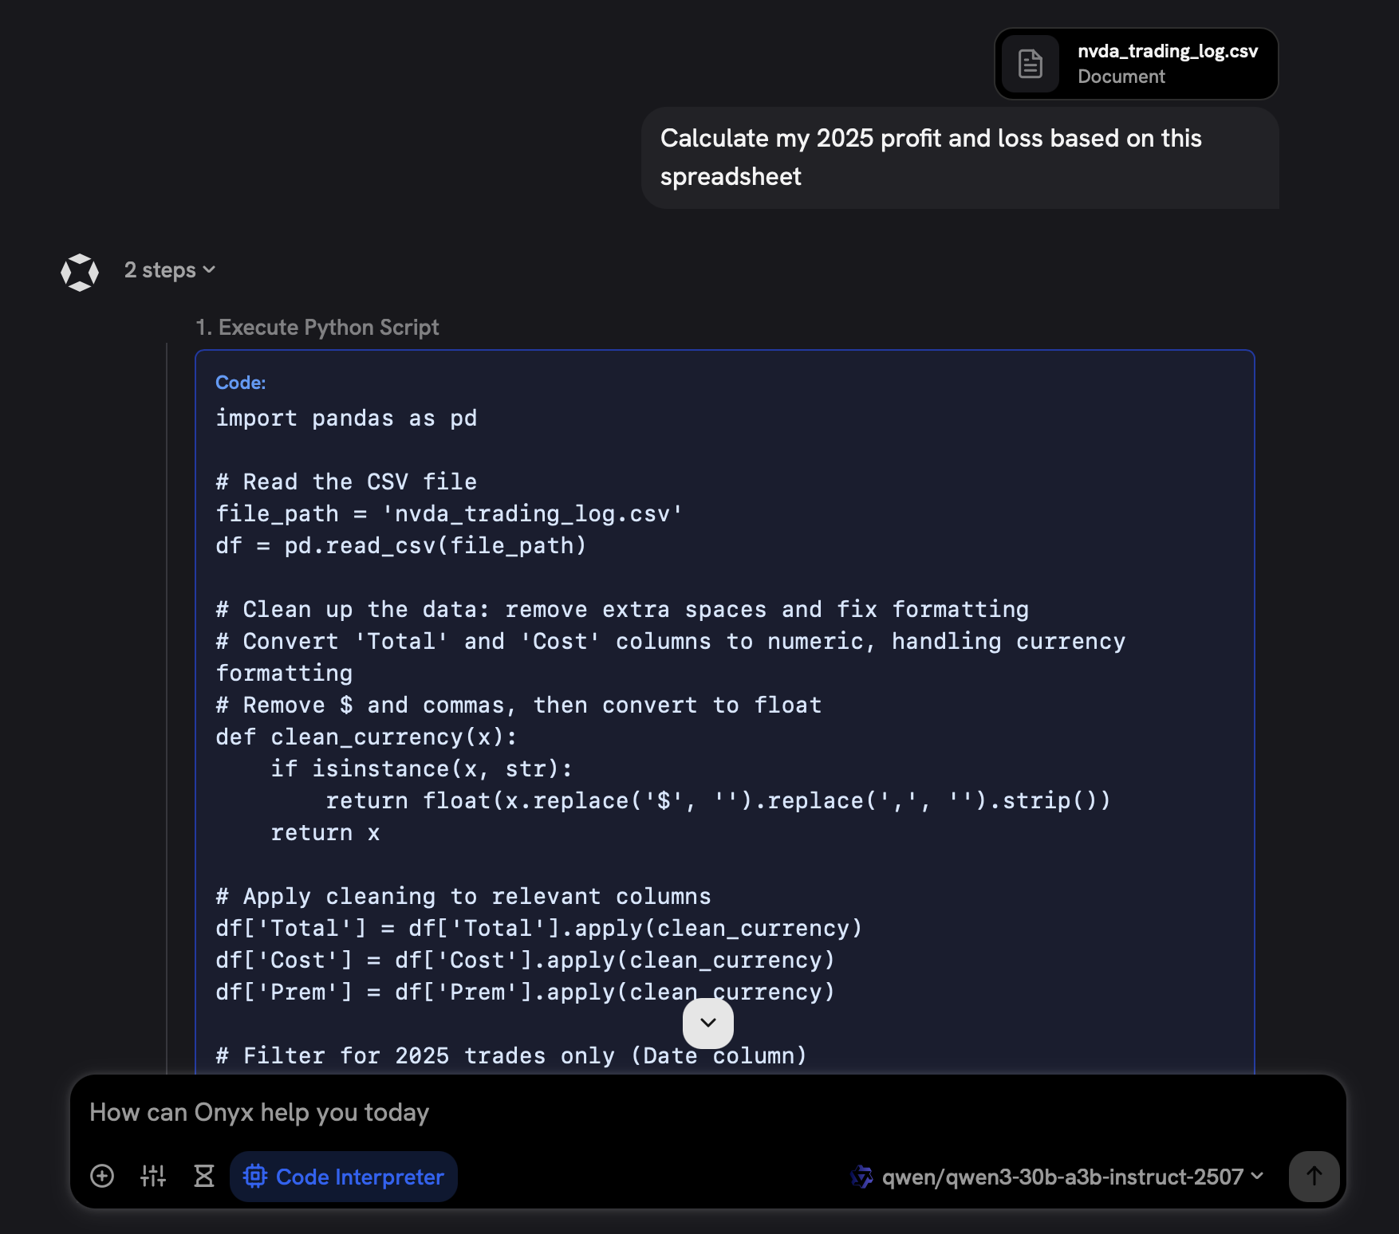Select the settings sliders icon

(x=152, y=1176)
